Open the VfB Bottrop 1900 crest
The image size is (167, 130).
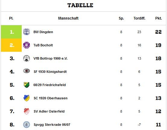(x=27, y=58)
